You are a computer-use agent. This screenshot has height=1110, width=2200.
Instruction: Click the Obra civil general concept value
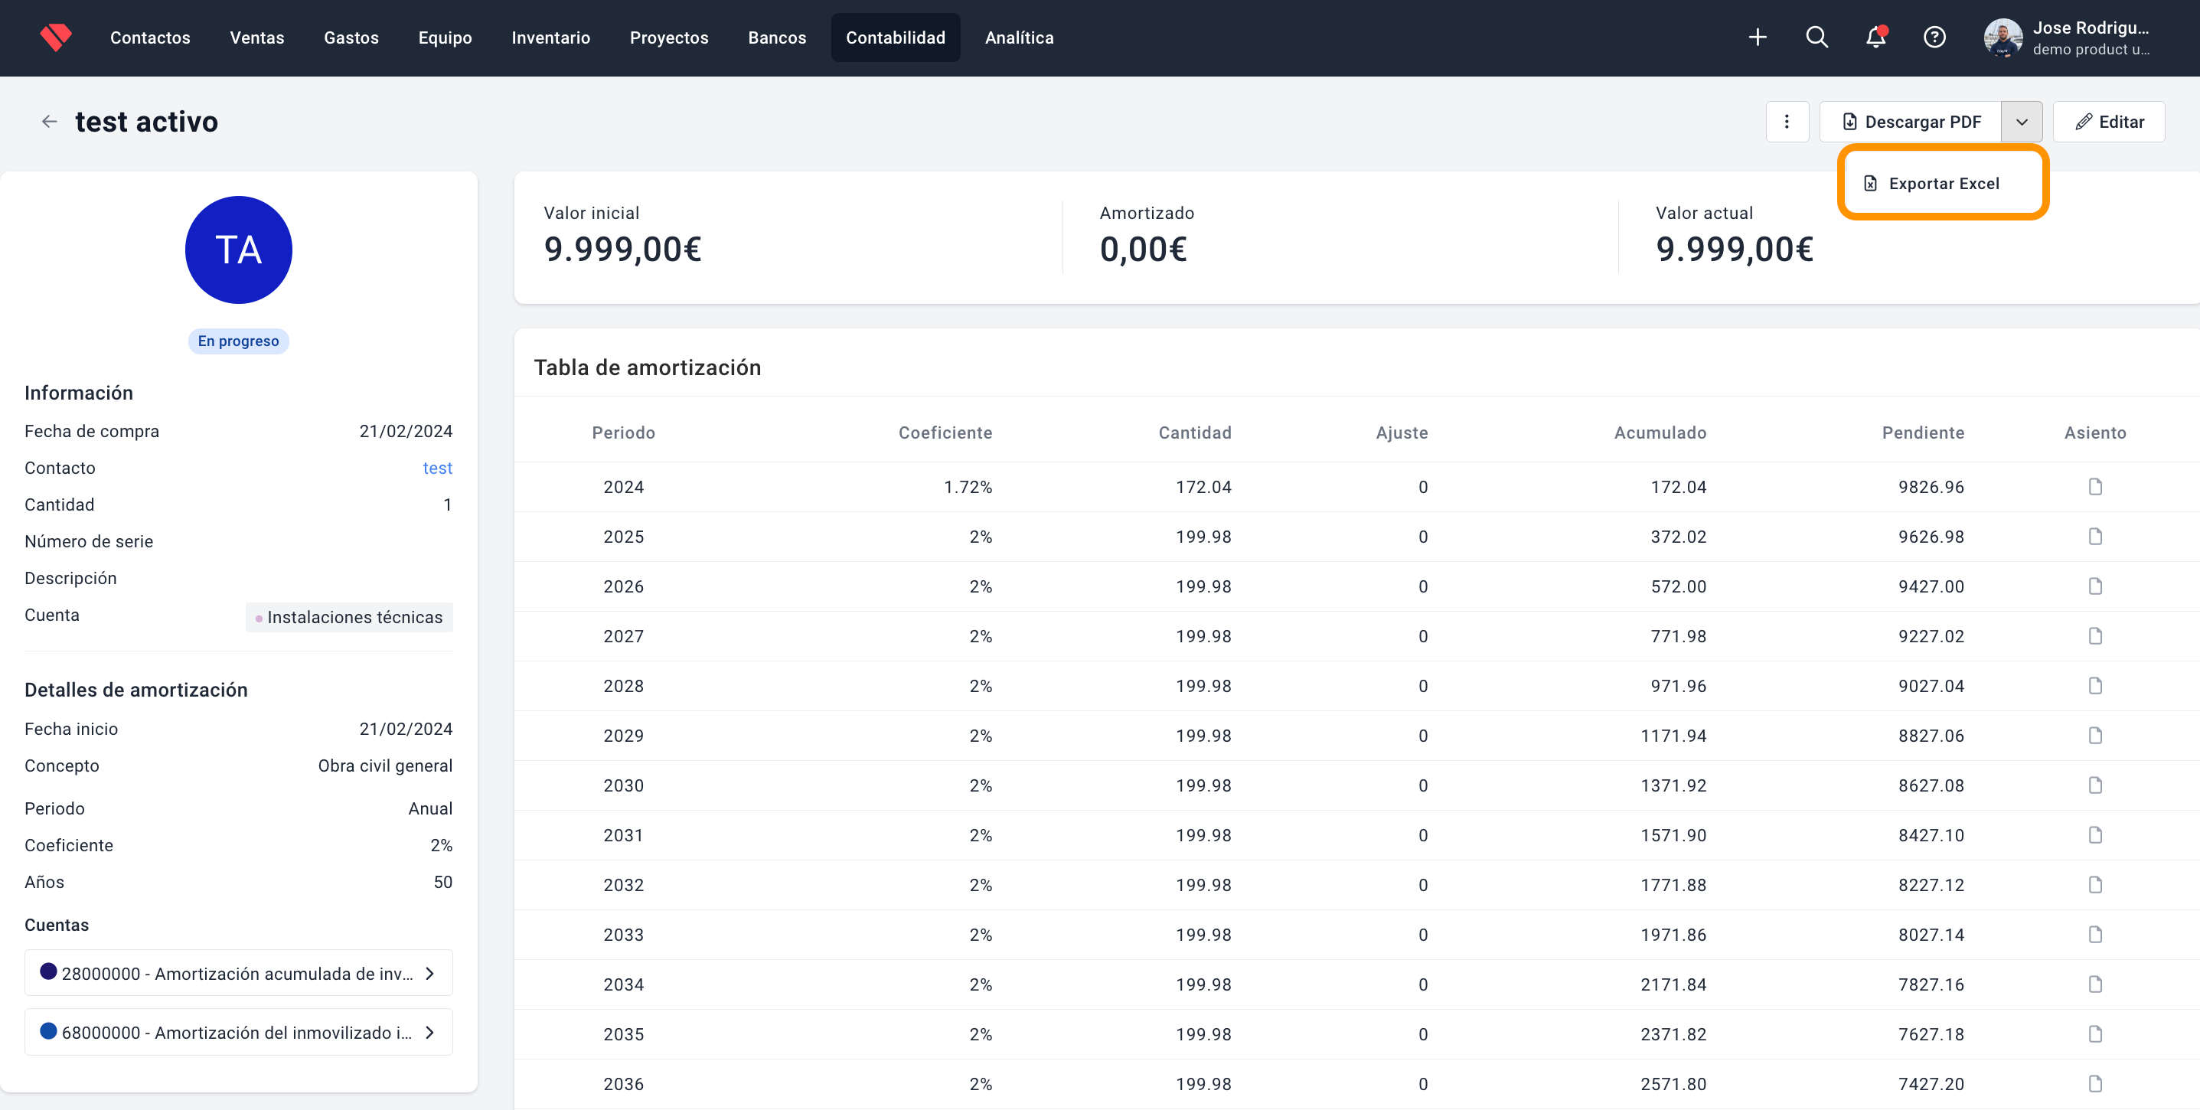click(x=385, y=766)
